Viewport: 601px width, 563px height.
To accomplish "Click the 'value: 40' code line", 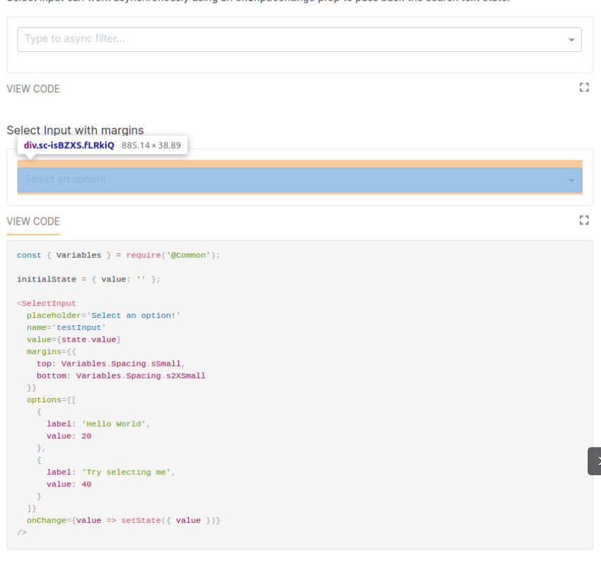I will coord(69,484).
